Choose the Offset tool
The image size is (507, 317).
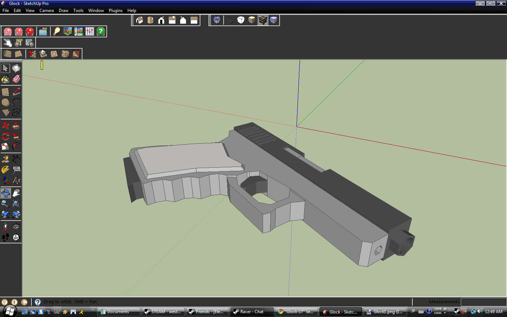(16, 147)
